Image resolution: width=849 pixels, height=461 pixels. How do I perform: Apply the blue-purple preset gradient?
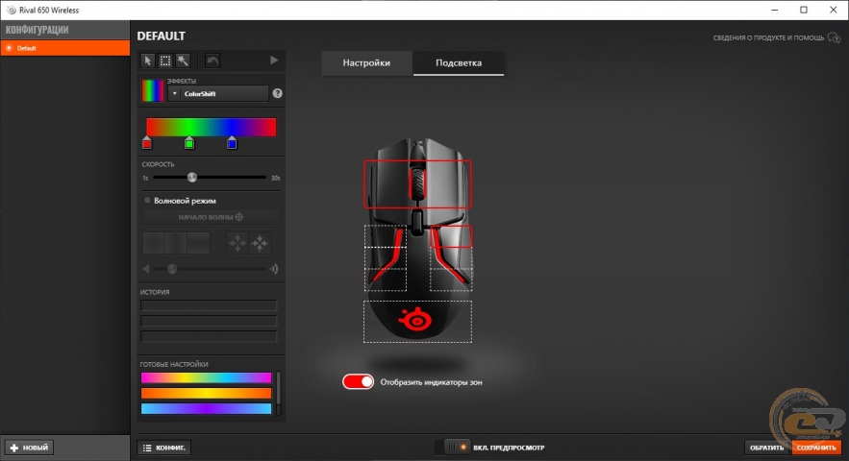point(207,409)
